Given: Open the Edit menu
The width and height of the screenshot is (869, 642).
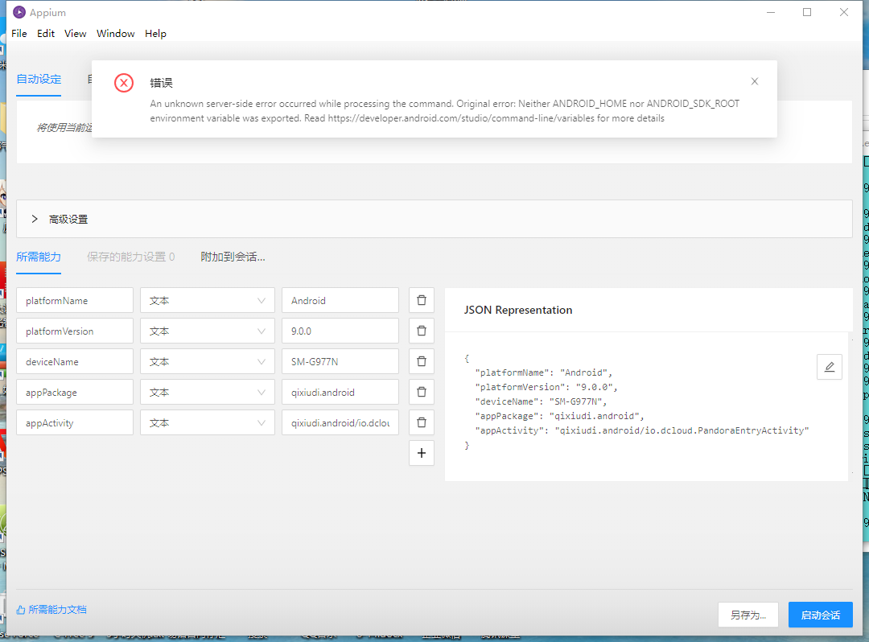Looking at the screenshot, I should pyautogui.click(x=46, y=33).
